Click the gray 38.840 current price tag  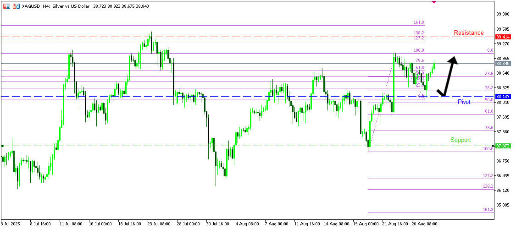coord(503,64)
